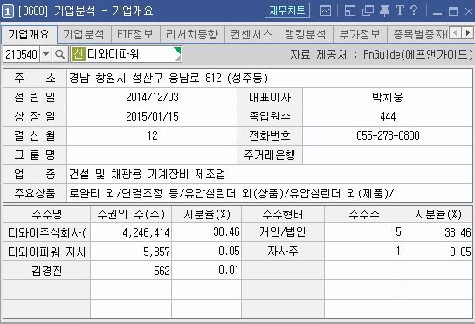Image resolution: width=475 pixels, height=324 pixels.
Task: Click the founding date 2014/12/03
Action: tap(152, 97)
